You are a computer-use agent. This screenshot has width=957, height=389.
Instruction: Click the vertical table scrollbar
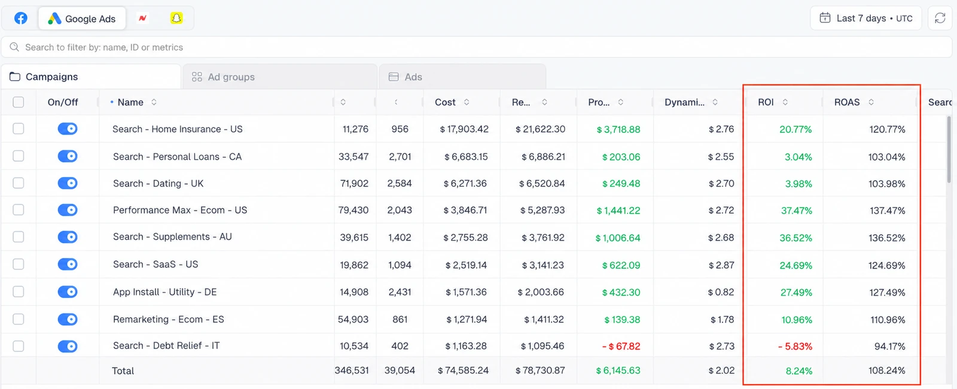(949, 150)
